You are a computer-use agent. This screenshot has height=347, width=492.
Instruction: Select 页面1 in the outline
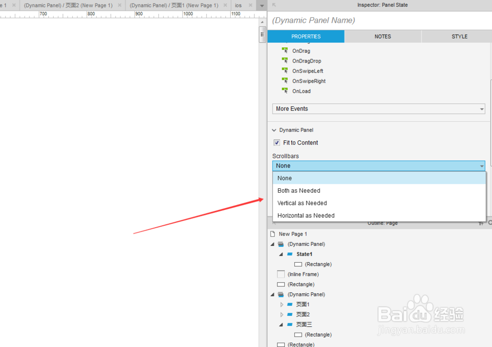click(303, 304)
